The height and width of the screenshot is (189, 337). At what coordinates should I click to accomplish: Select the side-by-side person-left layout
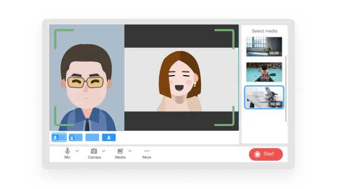click(59, 138)
